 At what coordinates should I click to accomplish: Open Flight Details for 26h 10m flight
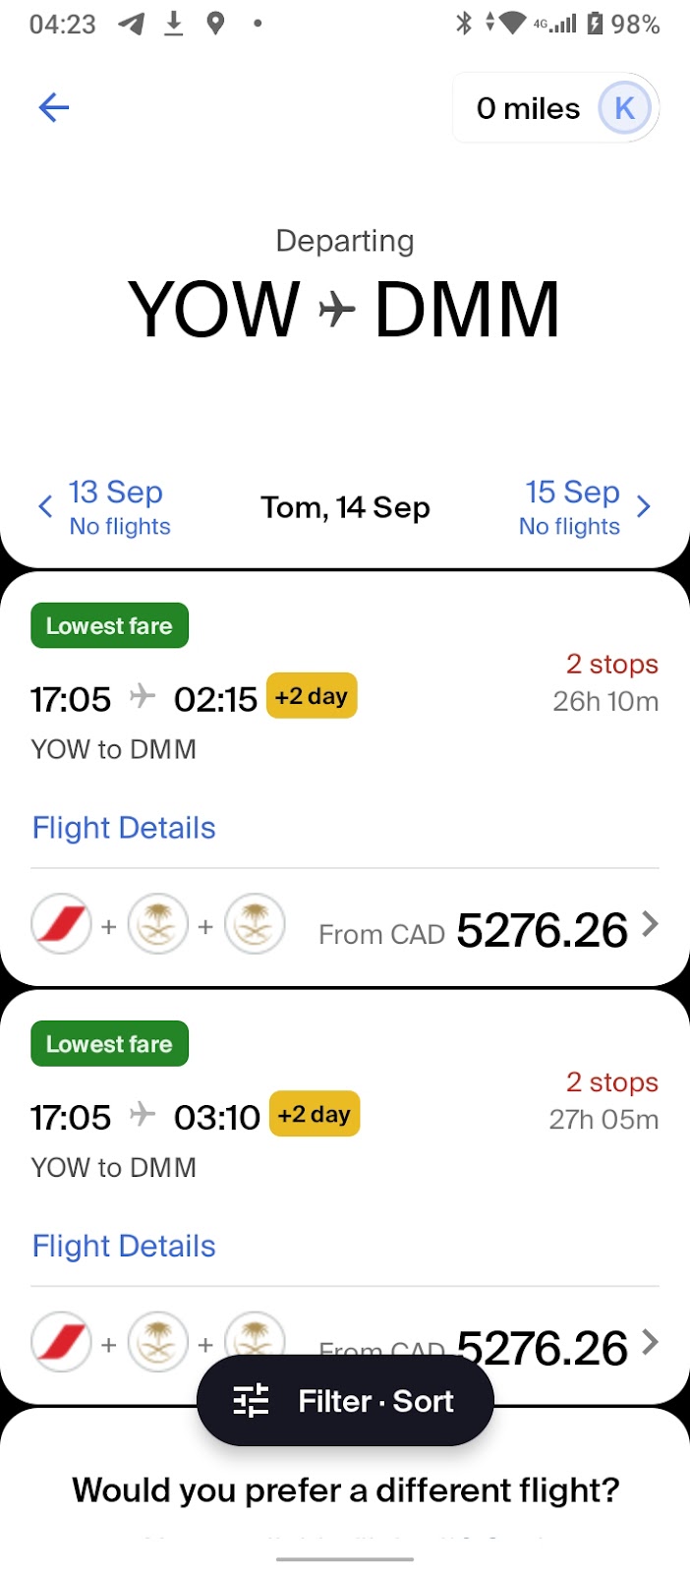point(124,828)
